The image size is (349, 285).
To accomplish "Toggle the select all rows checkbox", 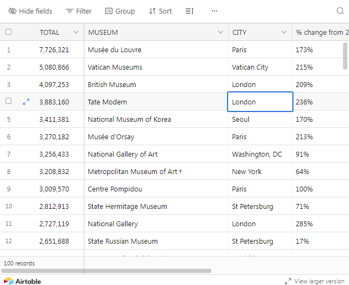I will click(8, 32).
